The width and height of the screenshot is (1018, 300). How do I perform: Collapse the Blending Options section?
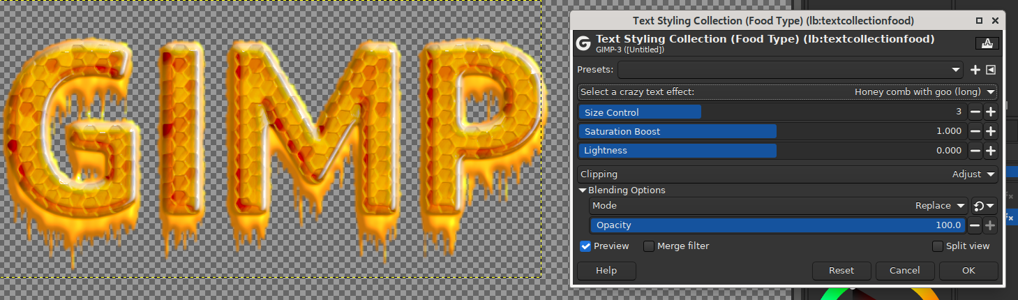tap(583, 190)
